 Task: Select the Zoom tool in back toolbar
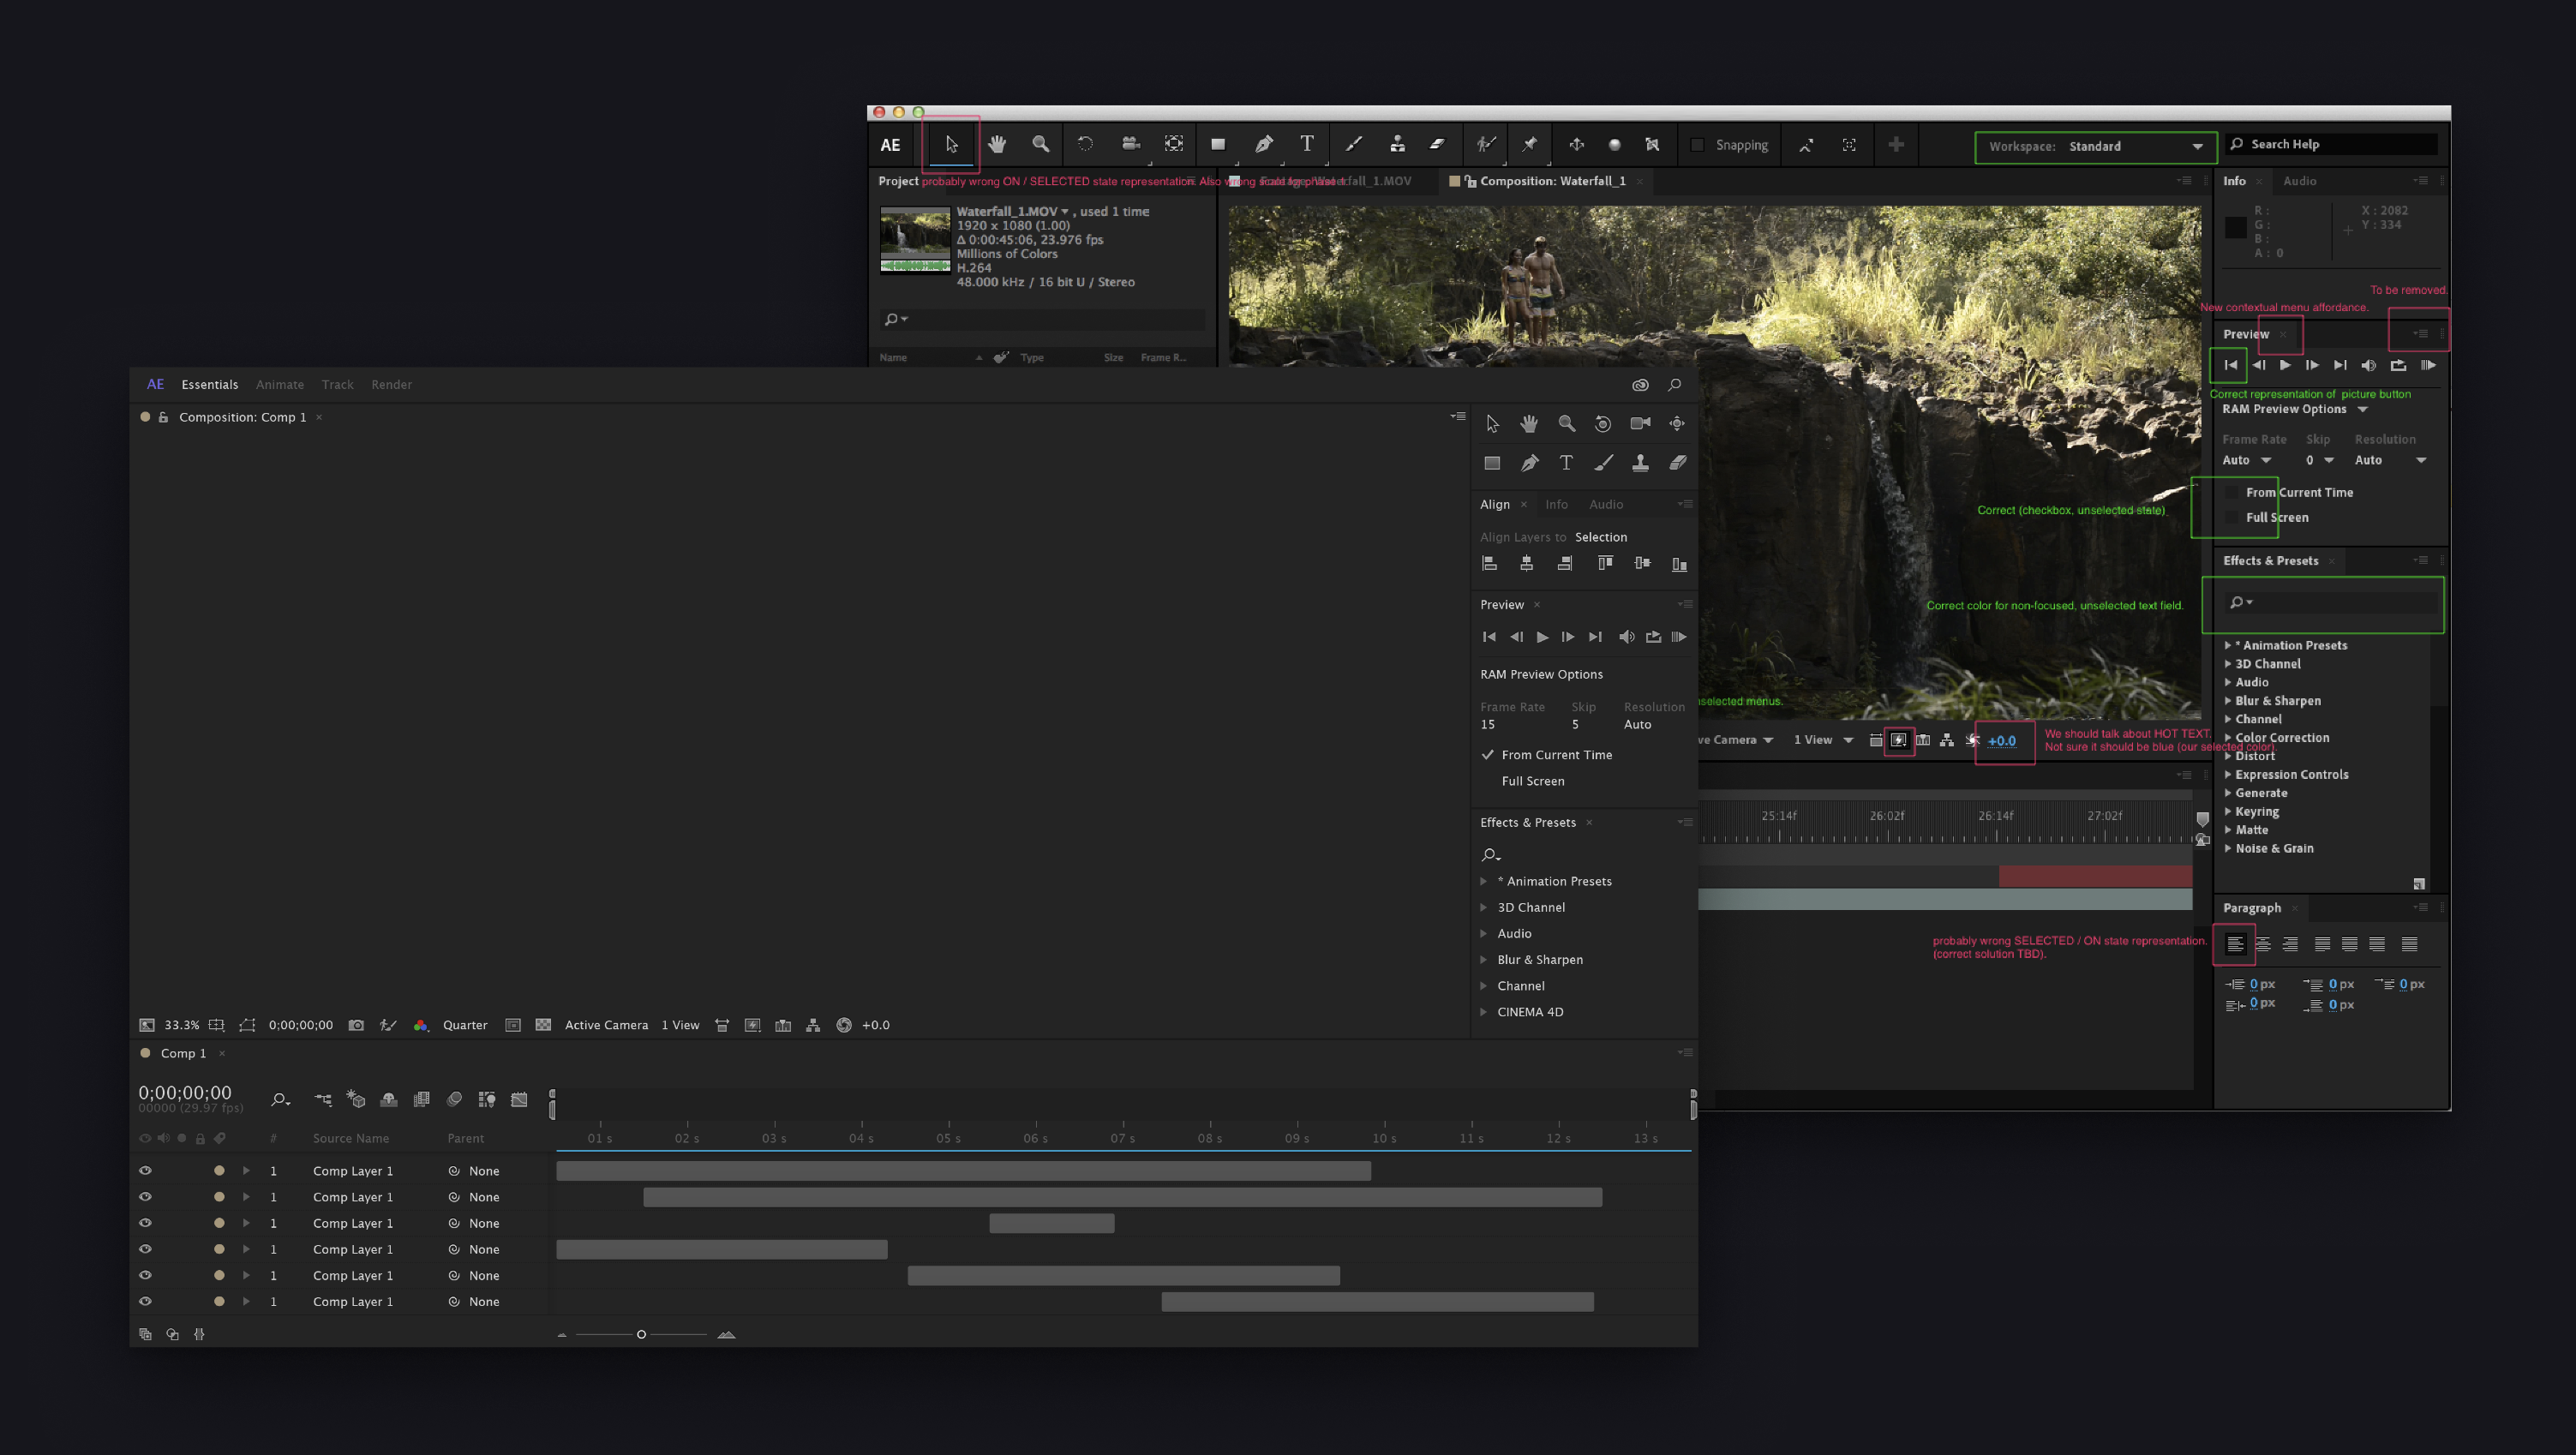[x=1040, y=144]
